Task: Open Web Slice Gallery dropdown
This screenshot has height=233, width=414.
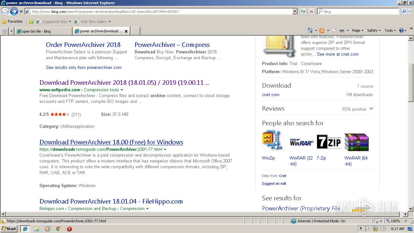Action: pyautogui.click(x=110, y=22)
